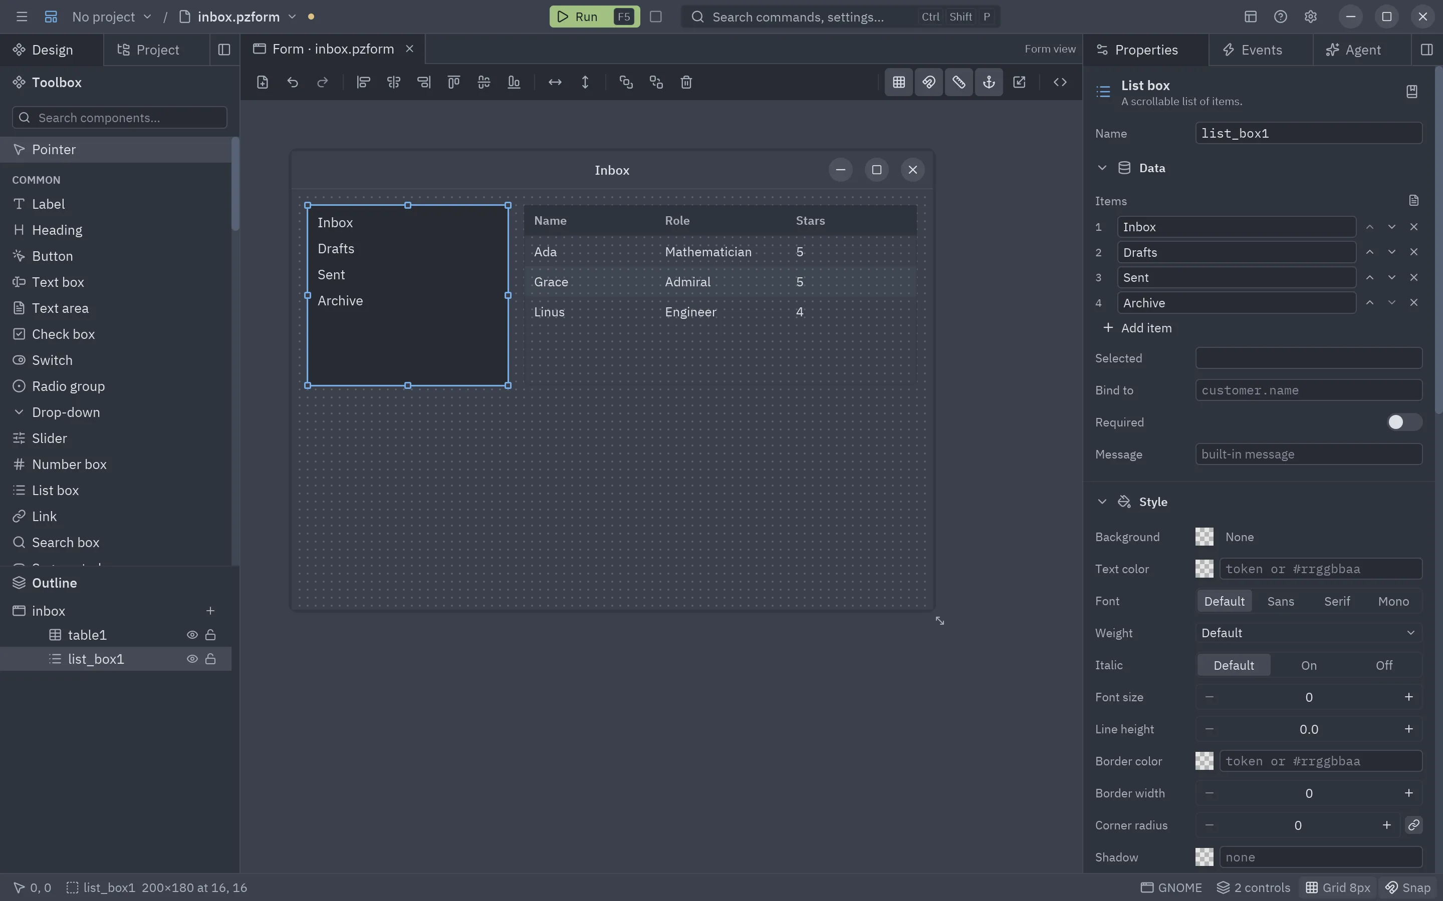Click the undo icon in form toolbar
The width and height of the screenshot is (1443, 901).
tap(292, 82)
